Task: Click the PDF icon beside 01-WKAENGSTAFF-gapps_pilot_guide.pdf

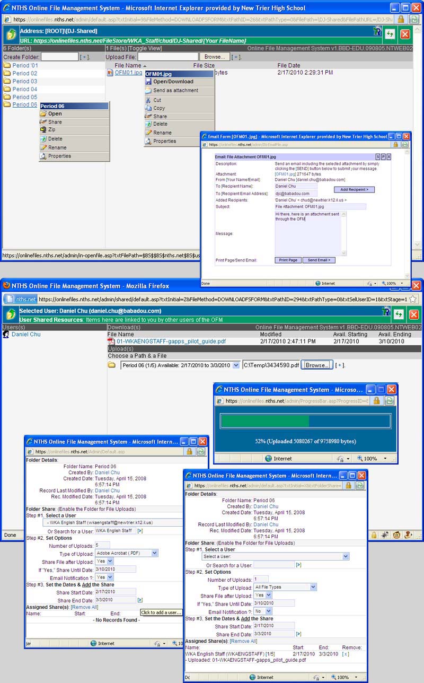Action: coord(111,341)
